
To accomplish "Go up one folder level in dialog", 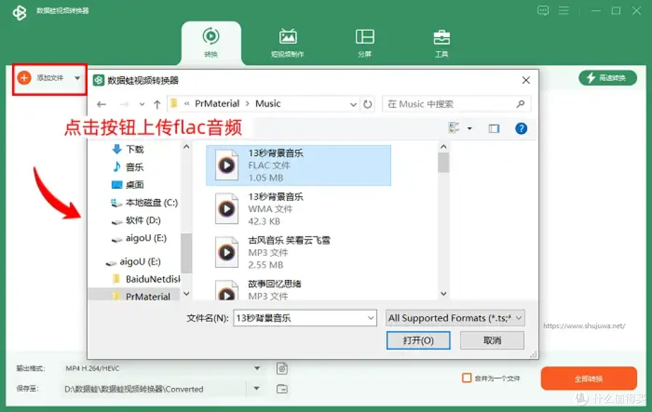I will [x=156, y=104].
